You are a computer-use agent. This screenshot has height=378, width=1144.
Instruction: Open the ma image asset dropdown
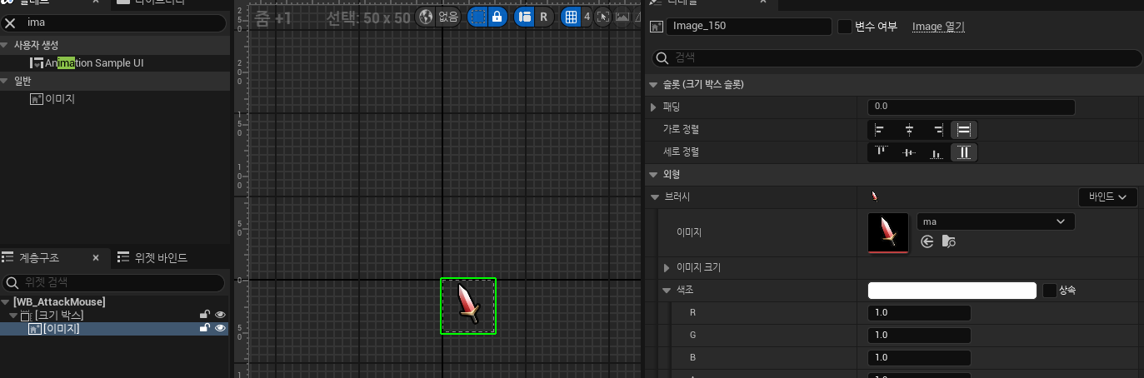pyautogui.click(x=996, y=221)
